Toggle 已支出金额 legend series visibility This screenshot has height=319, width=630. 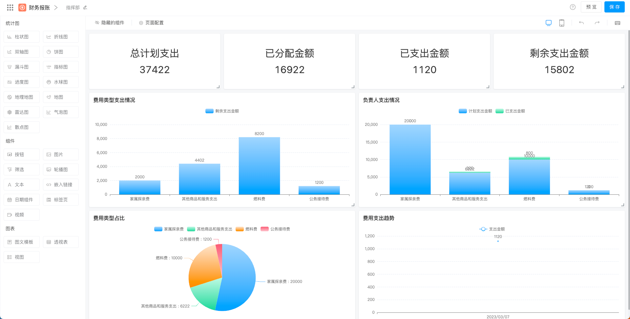(511, 111)
